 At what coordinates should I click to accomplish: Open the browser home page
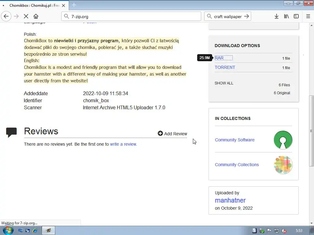(x=36, y=17)
